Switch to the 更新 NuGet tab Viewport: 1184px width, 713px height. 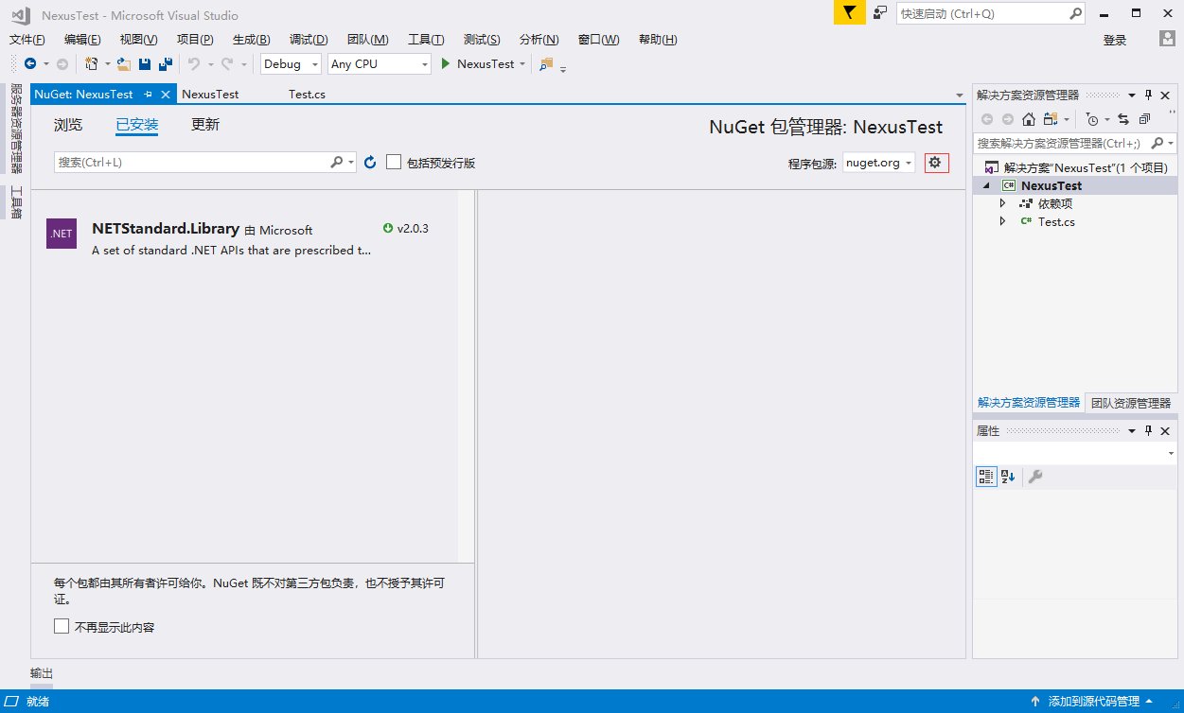pos(205,125)
